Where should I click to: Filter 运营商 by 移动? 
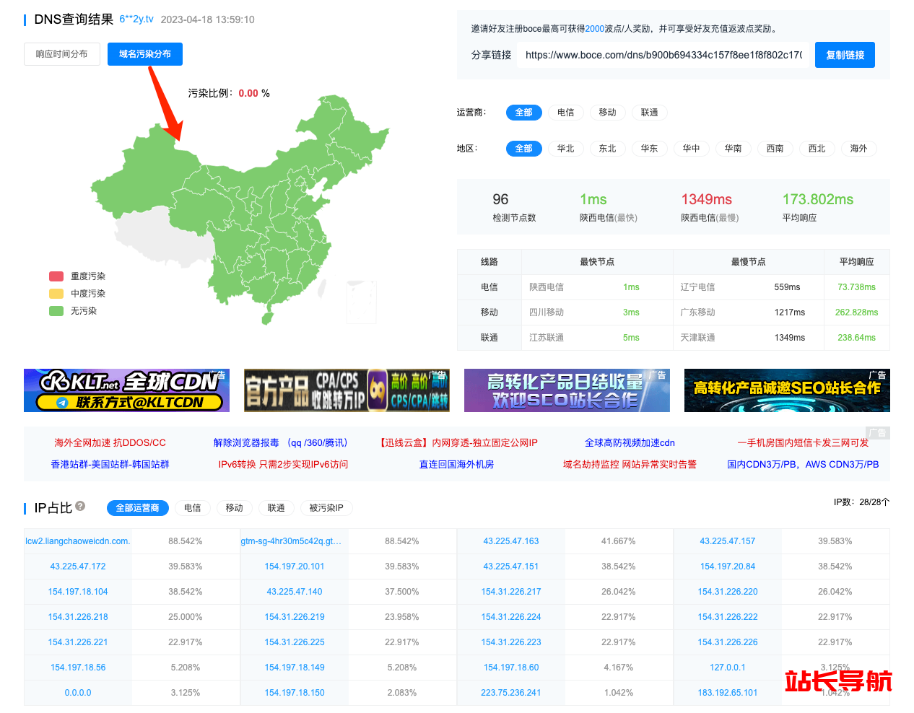[x=608, y=113]
